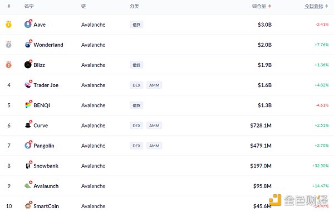Click the 分类 column header

point(134,6)
